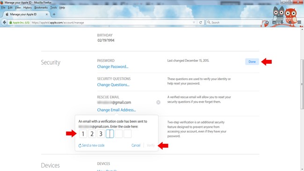Image resolution: width=304 pixels, height=171 pixels.
Task: Click the address bar URL field
Action: pos(111,22)
